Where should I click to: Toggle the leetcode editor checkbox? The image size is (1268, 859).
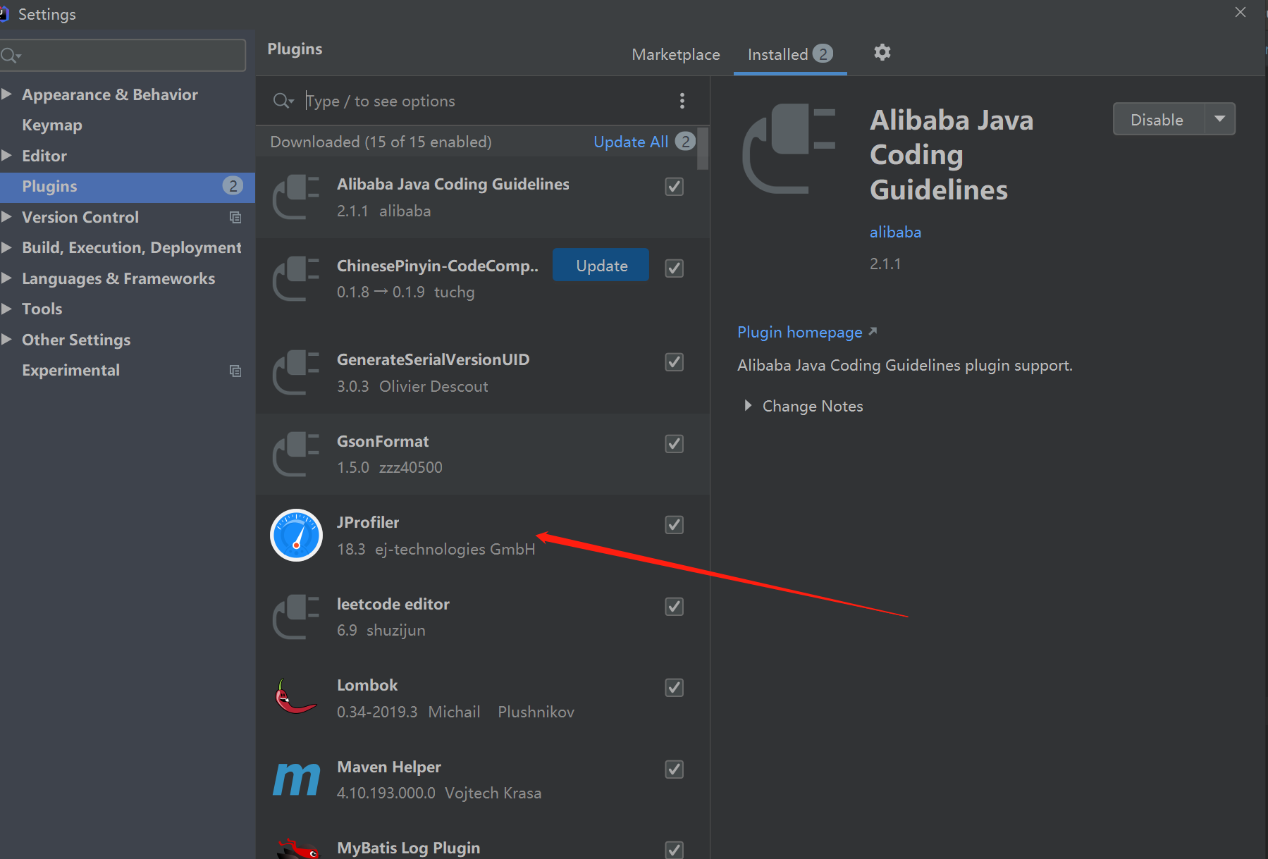coord(674,606)
